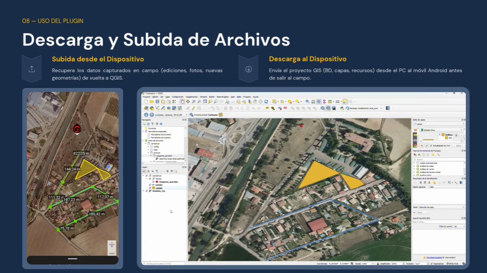Open campo layer dropdown in Estilo de capas
Image resolution: width=487 pixels, height=273 pixels.
tap(439, 124)
